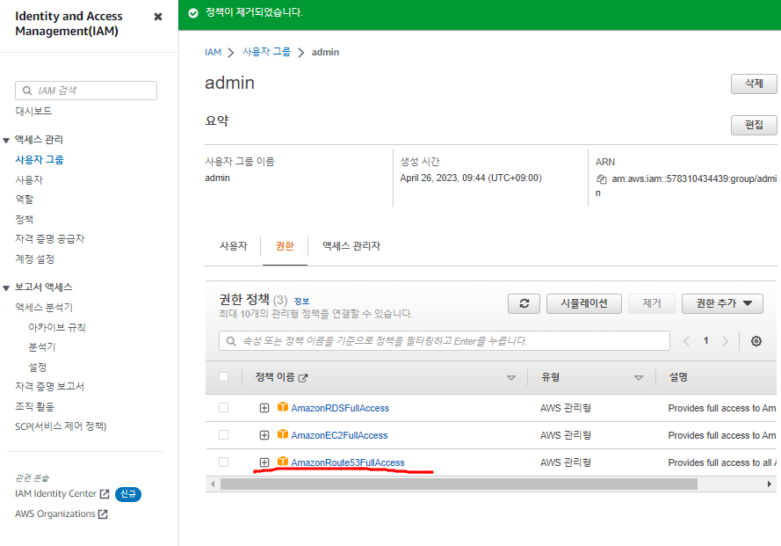Screen dimensions: 781x546
Task: Click AmazonRDSFullAccess orange policy icon
Action: tap(283, 407)
